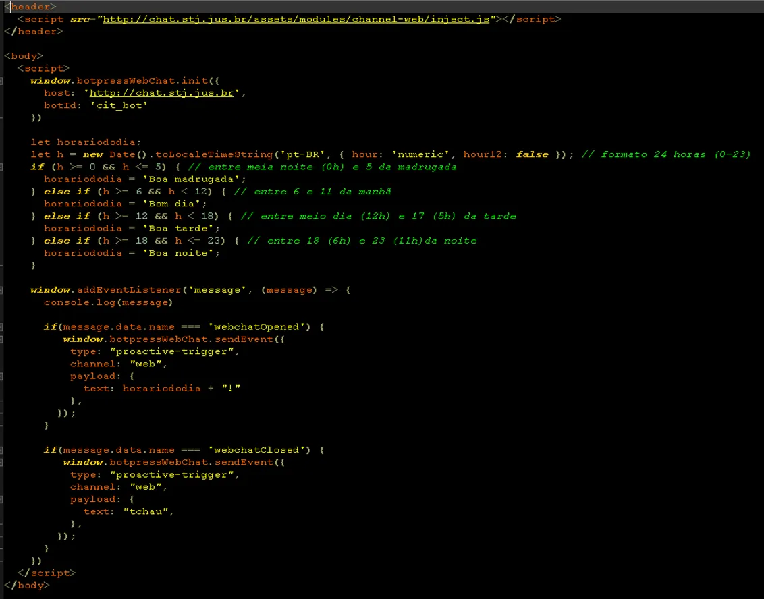764x599 pixels.
Task: Click the "tchau" payload text
Action: [x=146, y=512]
